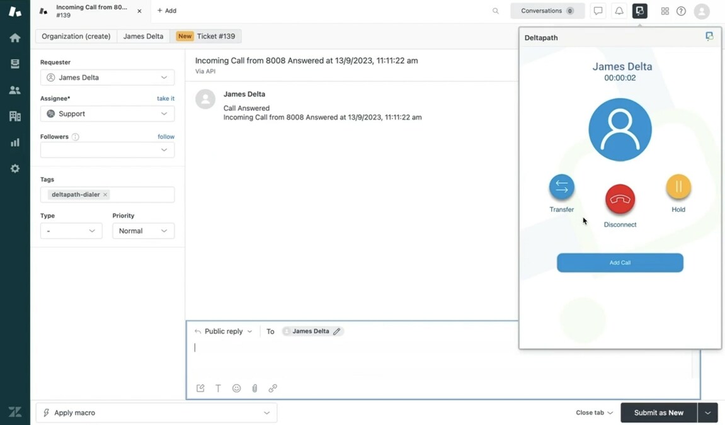Open the chat bubble icon in top bar
Screen dimensions: 725x425
[x=598, y=11]
